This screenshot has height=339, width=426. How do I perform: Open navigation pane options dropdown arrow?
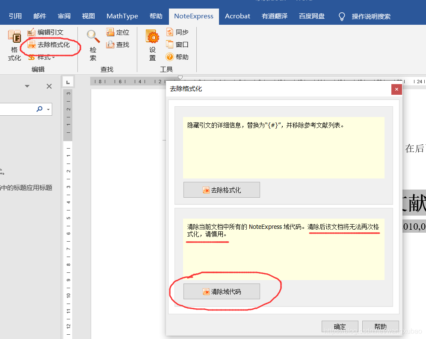pos(27,86)
